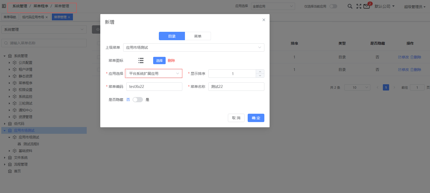Go to the previous page arrow

tap(377, 87)
